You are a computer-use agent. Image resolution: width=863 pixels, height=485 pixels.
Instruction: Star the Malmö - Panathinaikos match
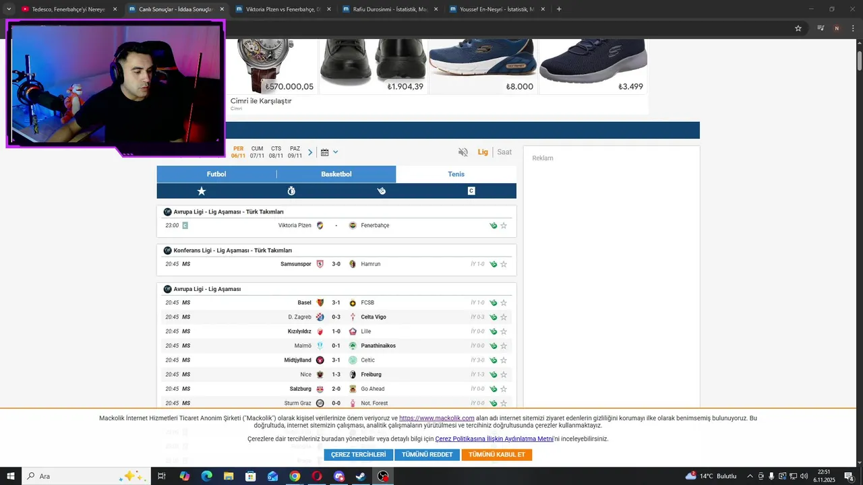[504, 346]
